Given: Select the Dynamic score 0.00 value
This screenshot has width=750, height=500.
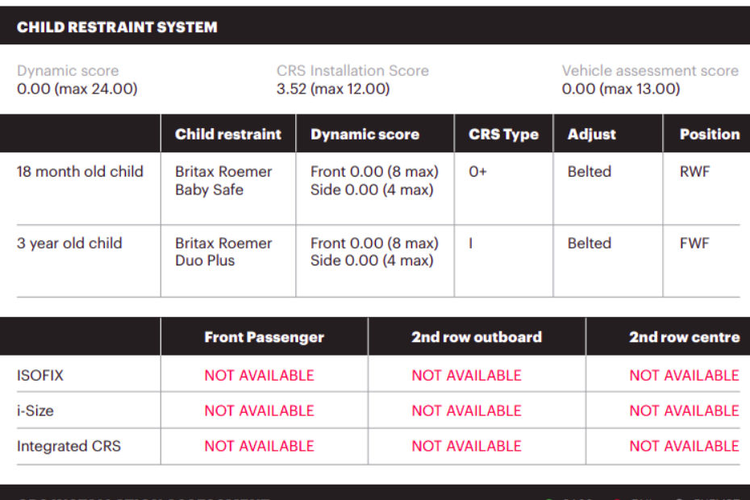Looking at the screenshot, I should [77, 89].
